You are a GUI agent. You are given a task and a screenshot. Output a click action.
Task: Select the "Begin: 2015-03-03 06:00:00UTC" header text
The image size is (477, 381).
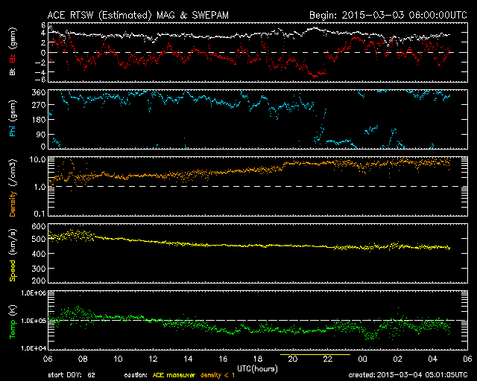pyautogui.click(x=388, y=15)
